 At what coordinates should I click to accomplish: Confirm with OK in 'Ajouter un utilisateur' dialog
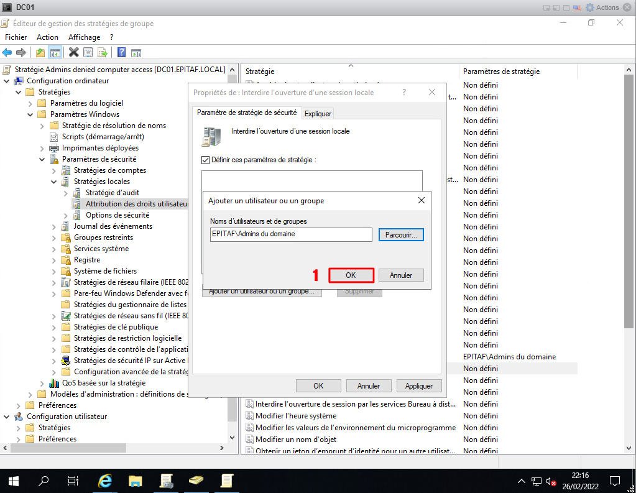point(351,275)
